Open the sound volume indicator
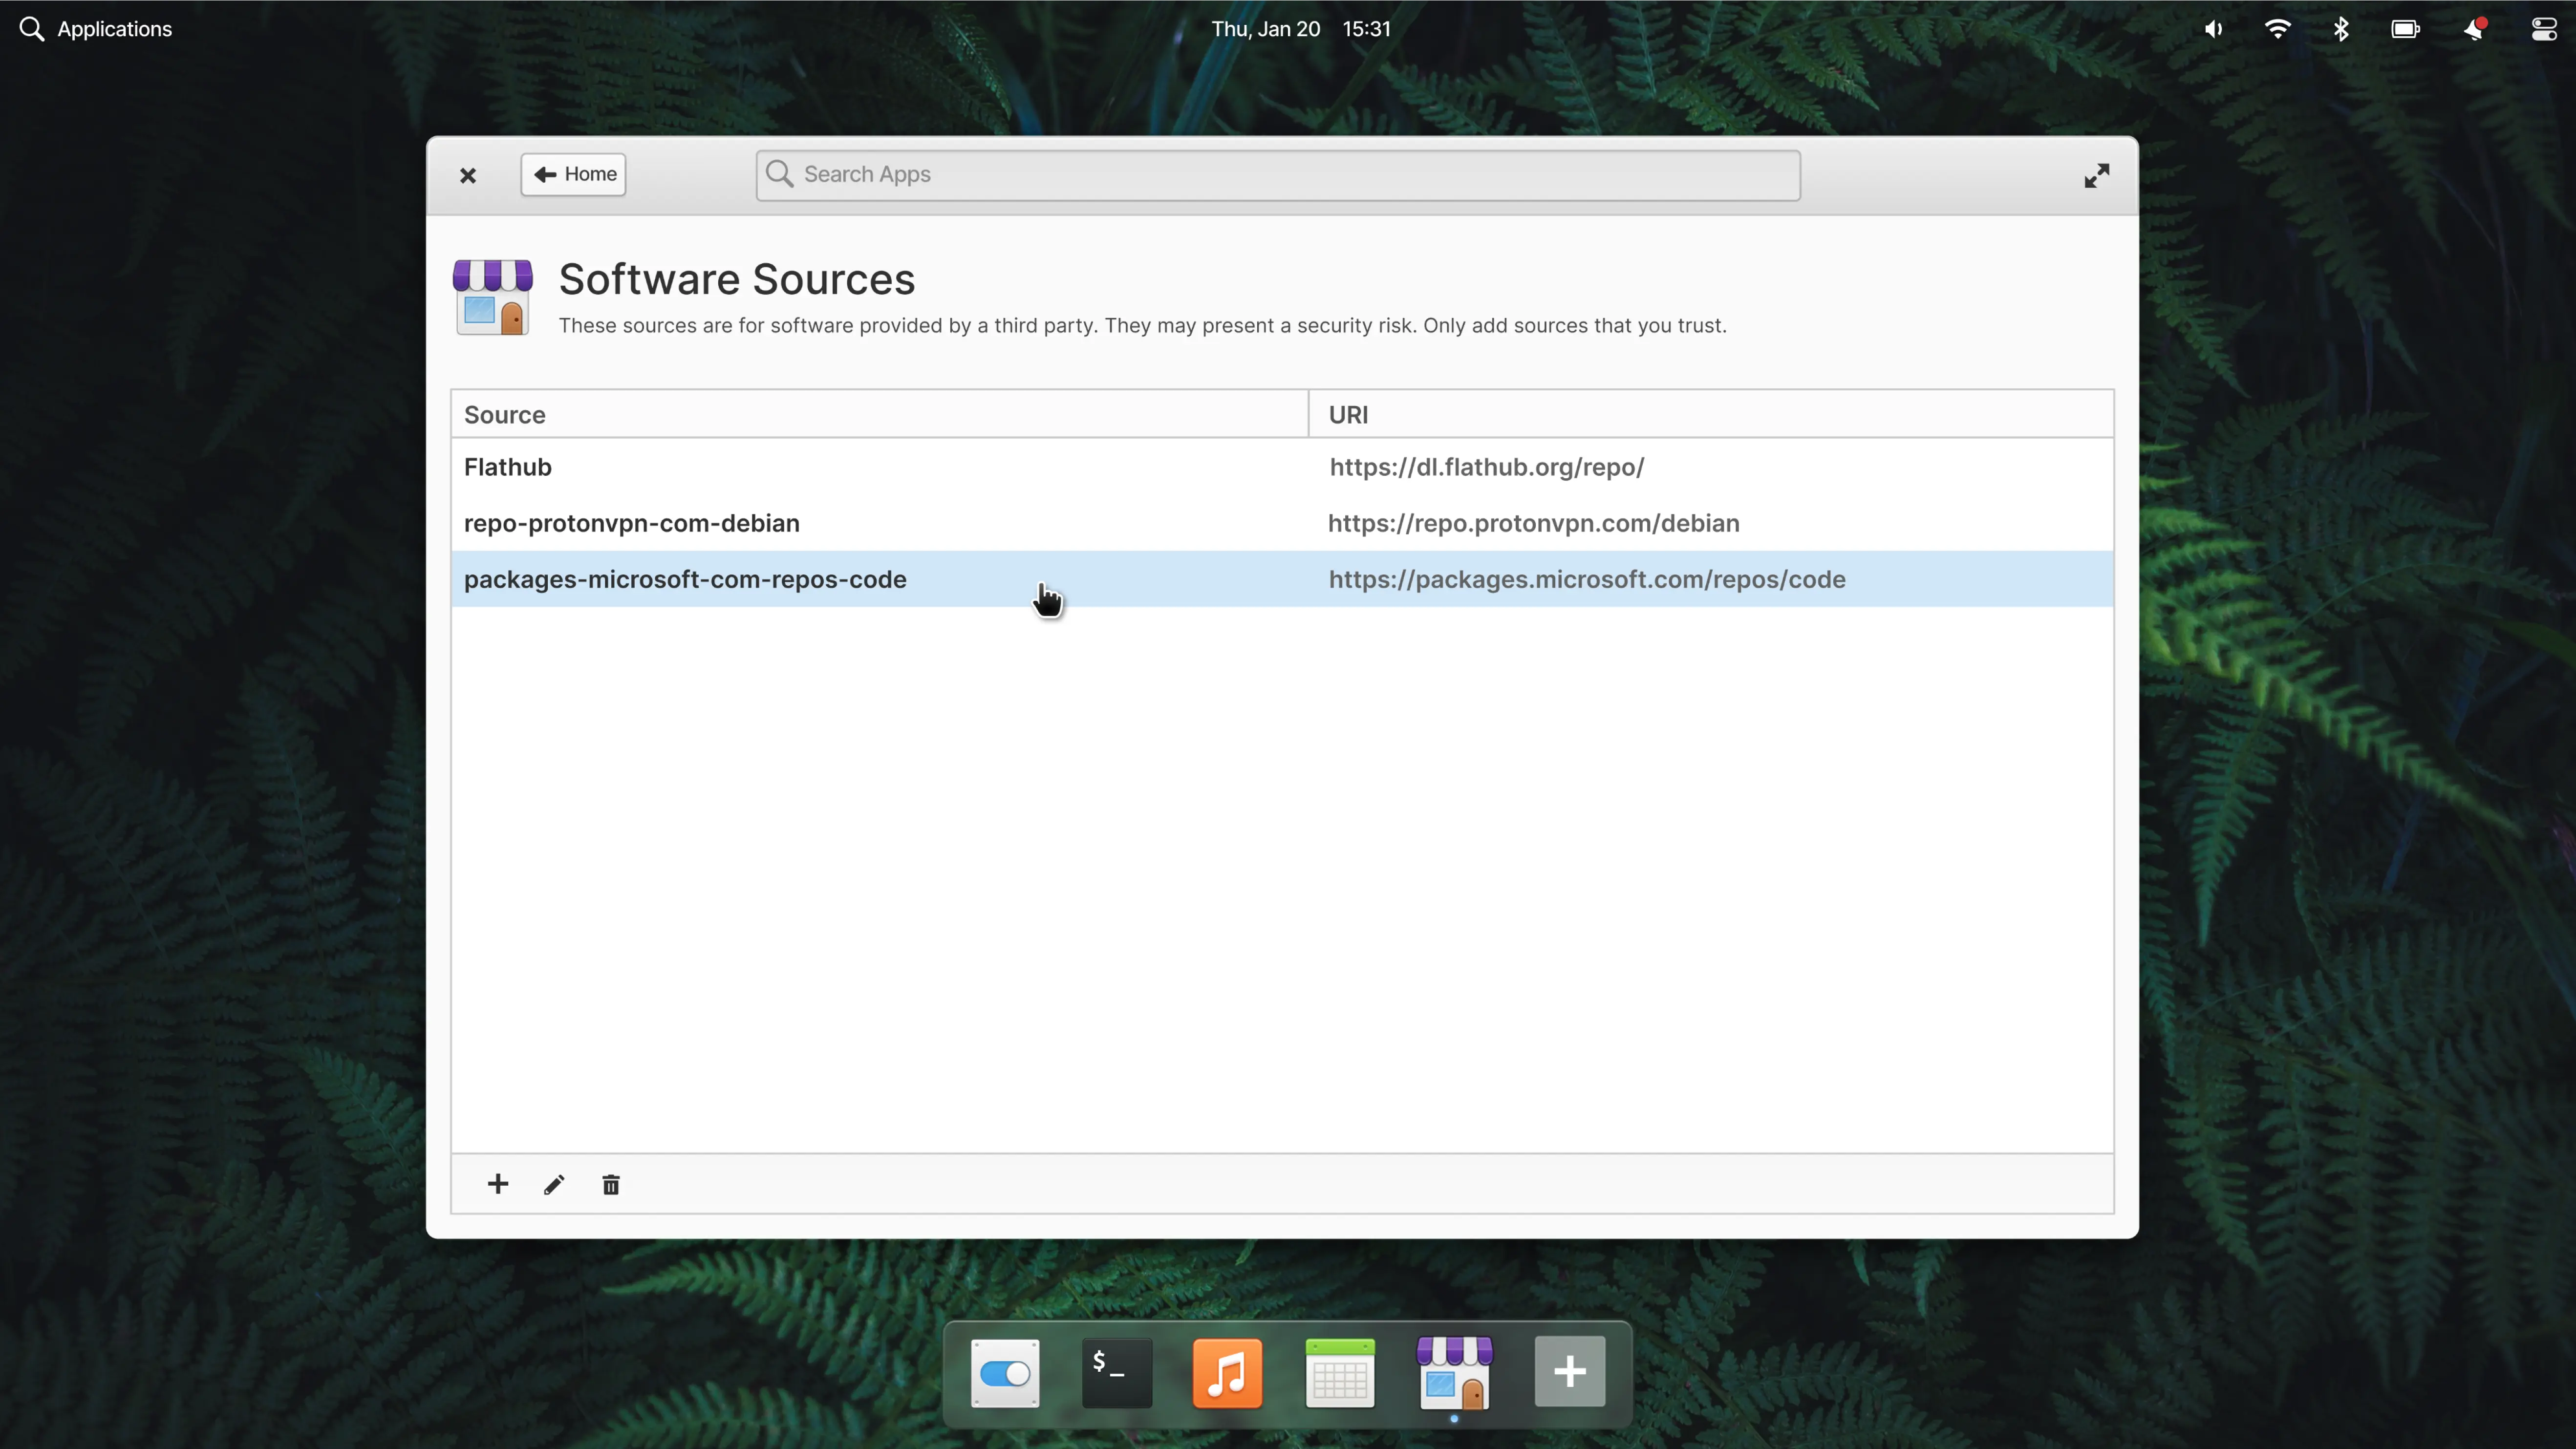Viewport: 2576px width, 1449px height. tap(2213, 29)
